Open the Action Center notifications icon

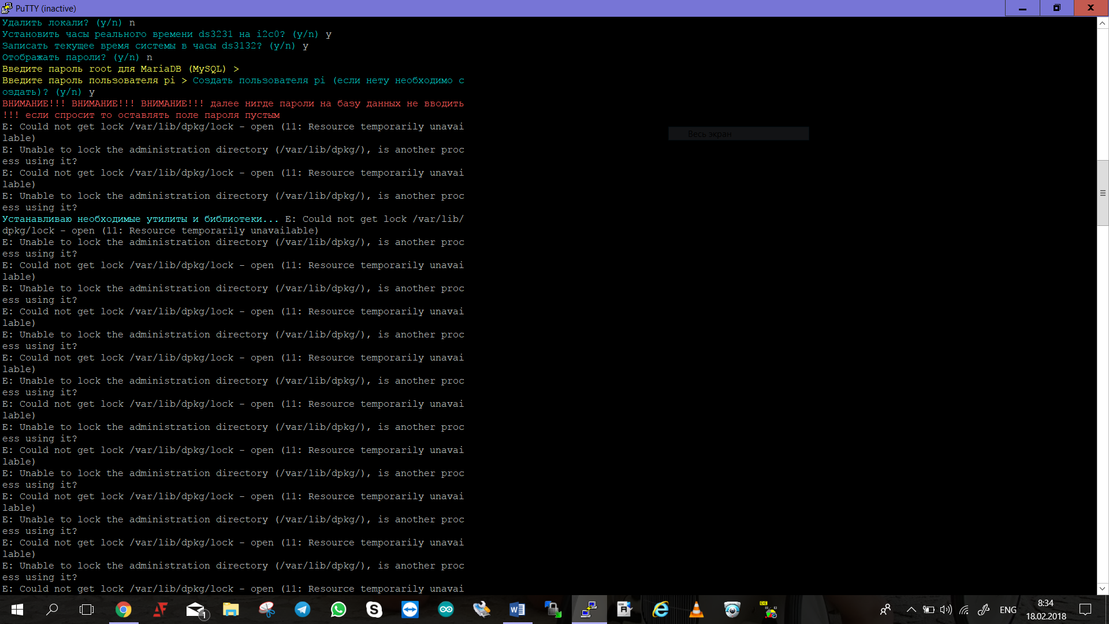pyautogui.click(x=1085, y=610)
